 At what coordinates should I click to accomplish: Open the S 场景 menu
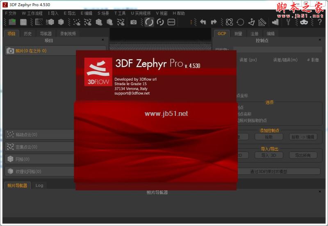point(103,13)
